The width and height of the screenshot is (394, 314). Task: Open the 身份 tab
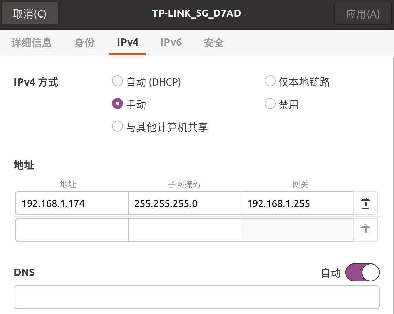tap(85, 43)
